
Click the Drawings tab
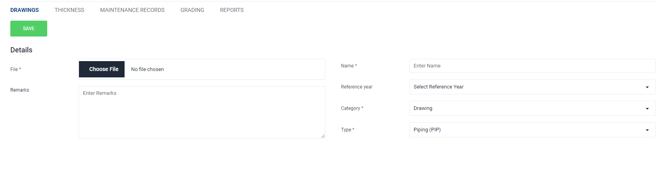[x=25, y=10]
